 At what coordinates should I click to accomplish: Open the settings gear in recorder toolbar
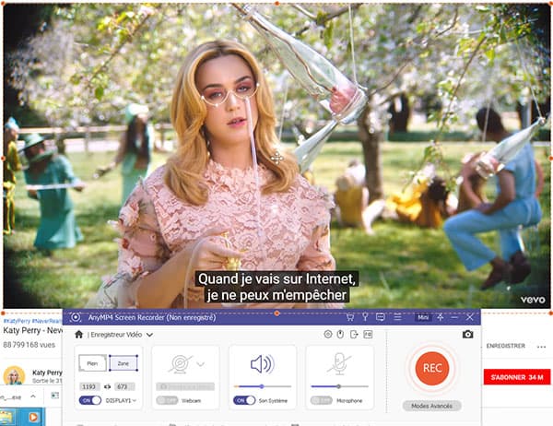(x=328, y=335)
